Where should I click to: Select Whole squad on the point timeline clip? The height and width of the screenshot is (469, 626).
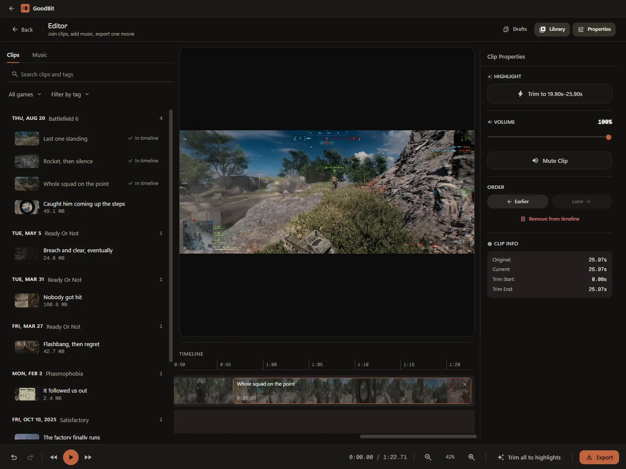click(352, 391)
